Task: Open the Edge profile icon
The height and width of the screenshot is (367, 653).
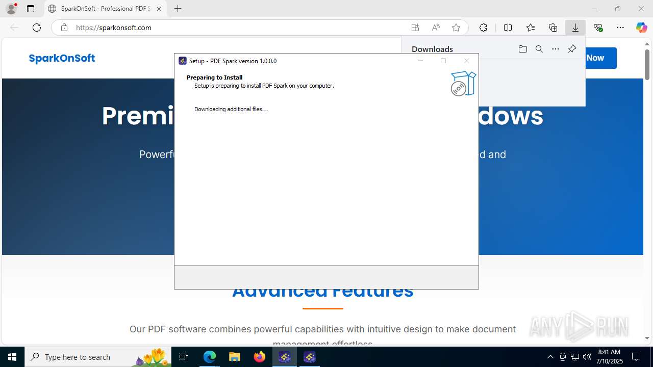Action: pyautogui.click(x=11, y=9)
